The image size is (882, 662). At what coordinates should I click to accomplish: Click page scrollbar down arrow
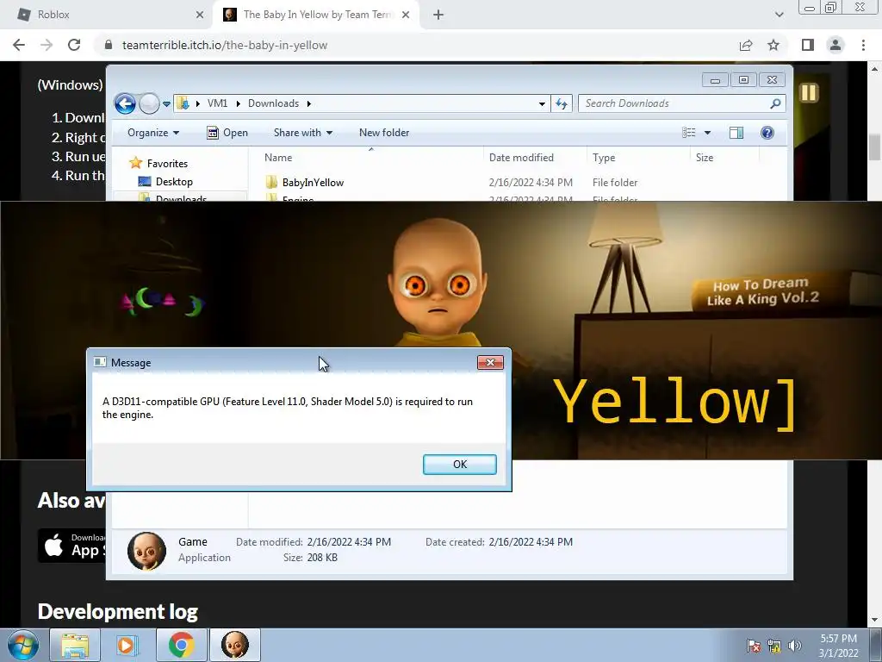[874, 621]
